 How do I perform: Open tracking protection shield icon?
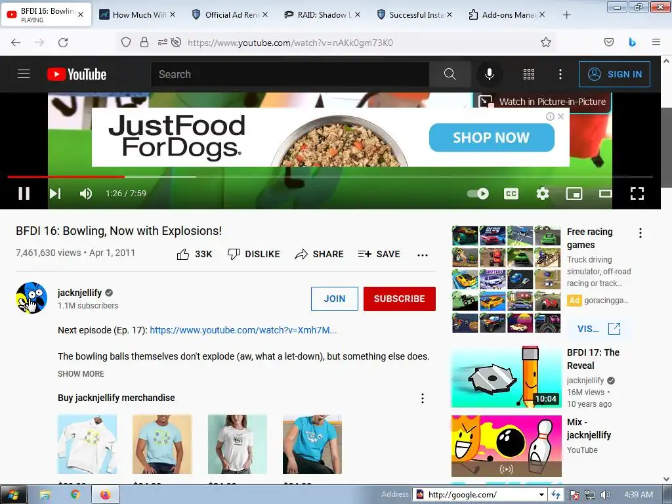[x=125, y=43]
